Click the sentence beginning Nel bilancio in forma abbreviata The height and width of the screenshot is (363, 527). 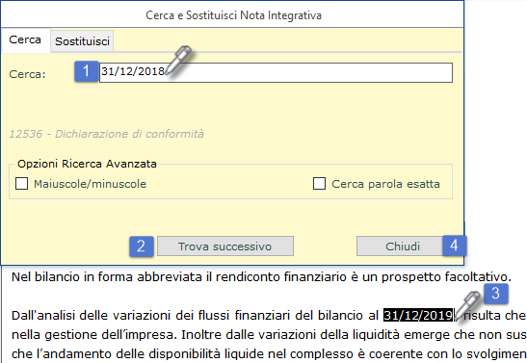(x=261, y=277)
